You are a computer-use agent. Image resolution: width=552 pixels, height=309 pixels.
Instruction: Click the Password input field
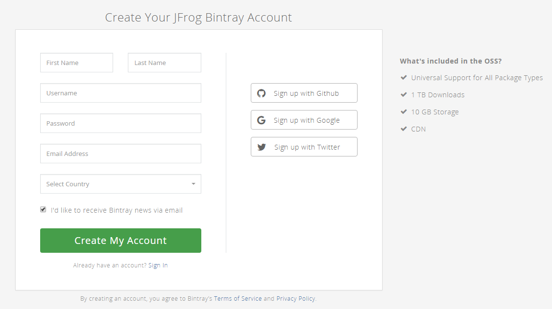click(120, 123)
